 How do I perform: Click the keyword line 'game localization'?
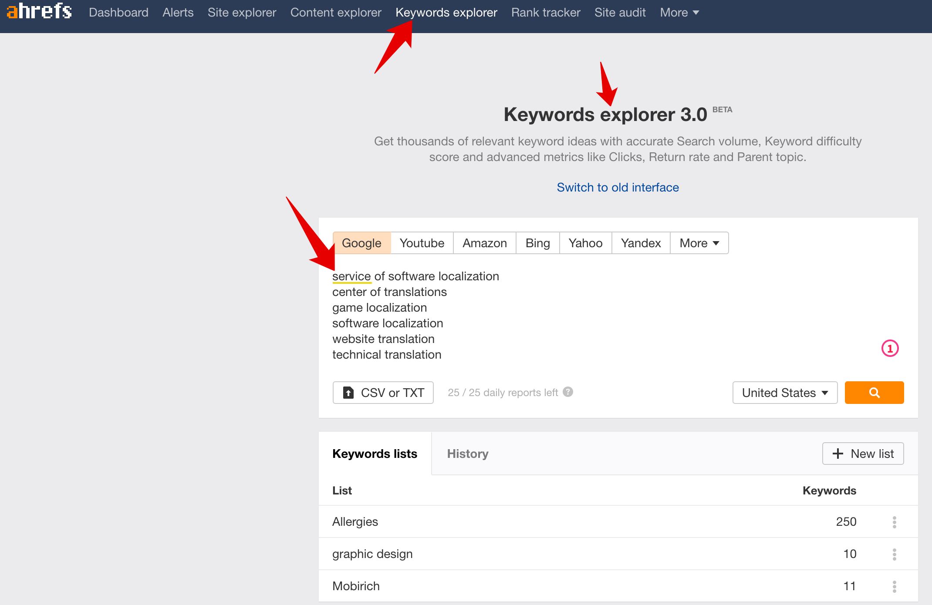tap(379, 307)
